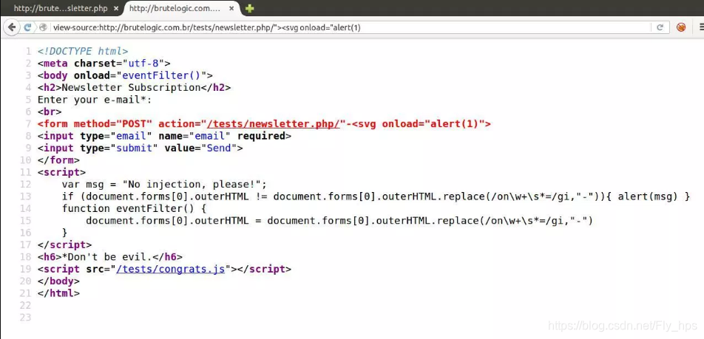Click the "Enter your e-mail*:" text
The width and height of the screenshot is (704, 339).
point(95,100)
